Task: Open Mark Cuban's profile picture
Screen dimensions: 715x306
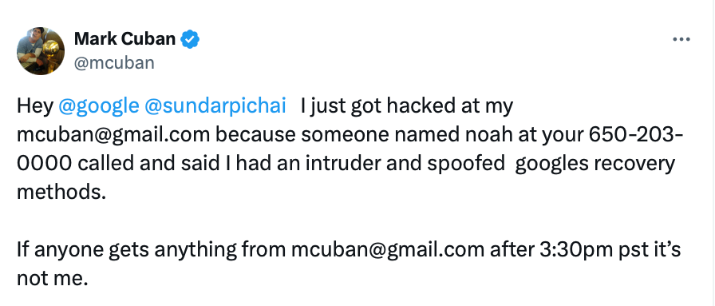Action: pyautogui.click(x=41, y=50)
